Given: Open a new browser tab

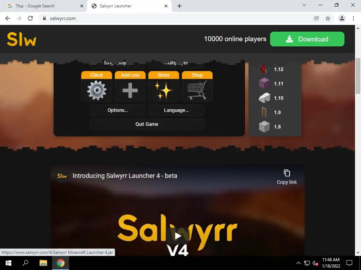Looking at the screenshot, I should coord(179,6).
